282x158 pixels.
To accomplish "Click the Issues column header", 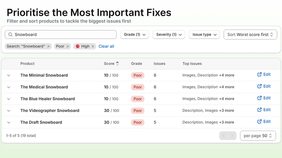I will 160,64.
